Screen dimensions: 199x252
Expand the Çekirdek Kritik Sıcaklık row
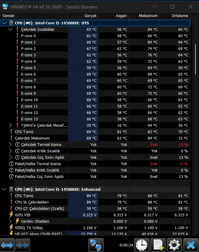tap(10, 151)
